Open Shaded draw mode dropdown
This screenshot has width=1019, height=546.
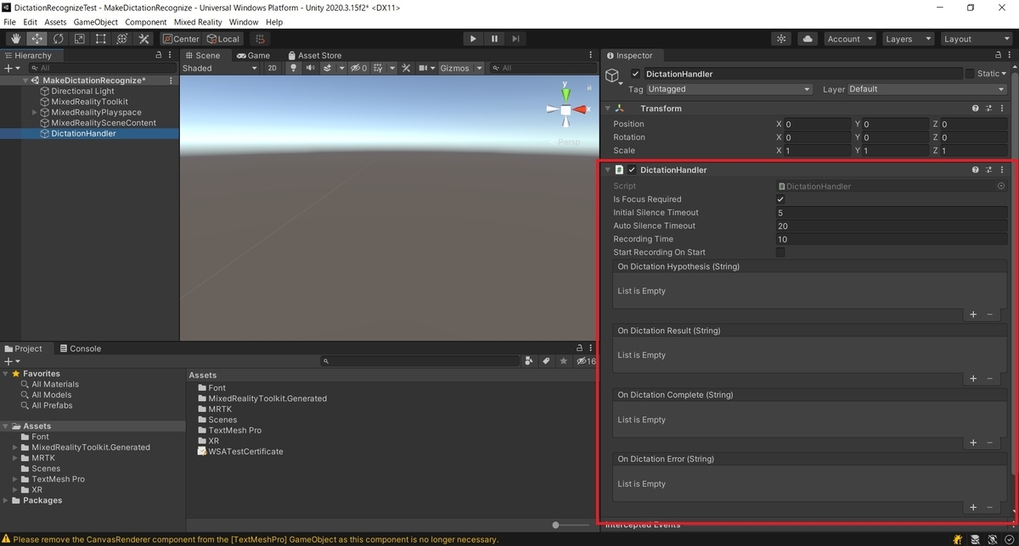(219, 68)
